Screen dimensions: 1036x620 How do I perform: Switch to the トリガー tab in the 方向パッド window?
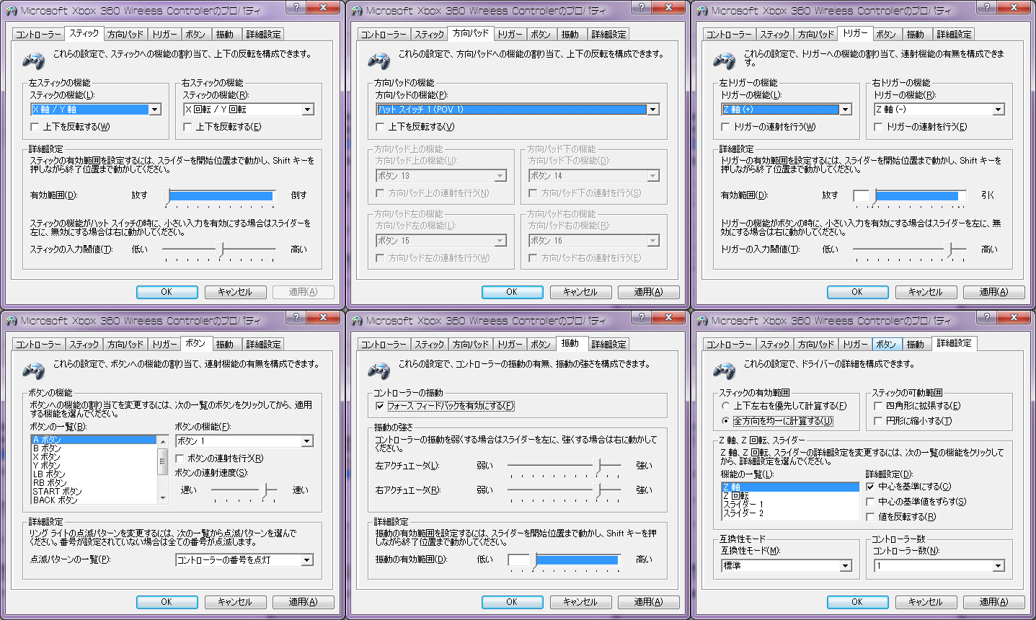point(510,35)
